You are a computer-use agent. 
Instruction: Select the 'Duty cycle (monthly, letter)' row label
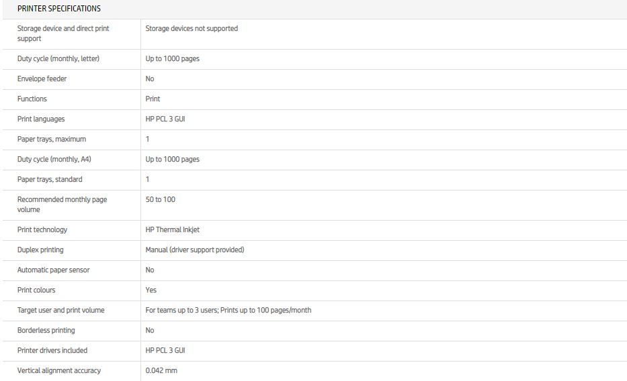pos(58,58)
